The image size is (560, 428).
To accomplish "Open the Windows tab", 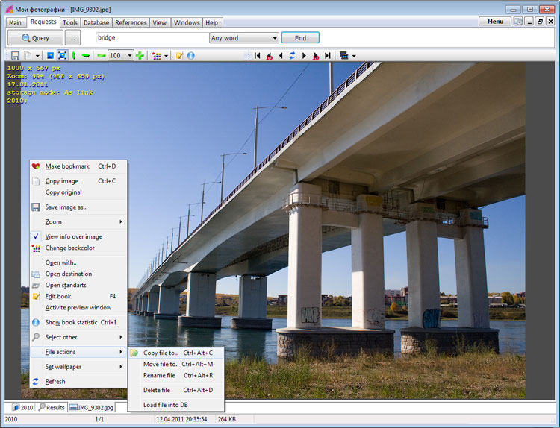I will pyautogui.click(x=187, y=22).
